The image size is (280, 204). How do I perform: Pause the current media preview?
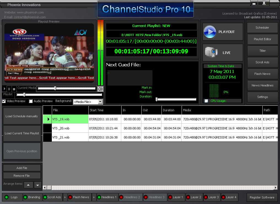coord(9,89)
